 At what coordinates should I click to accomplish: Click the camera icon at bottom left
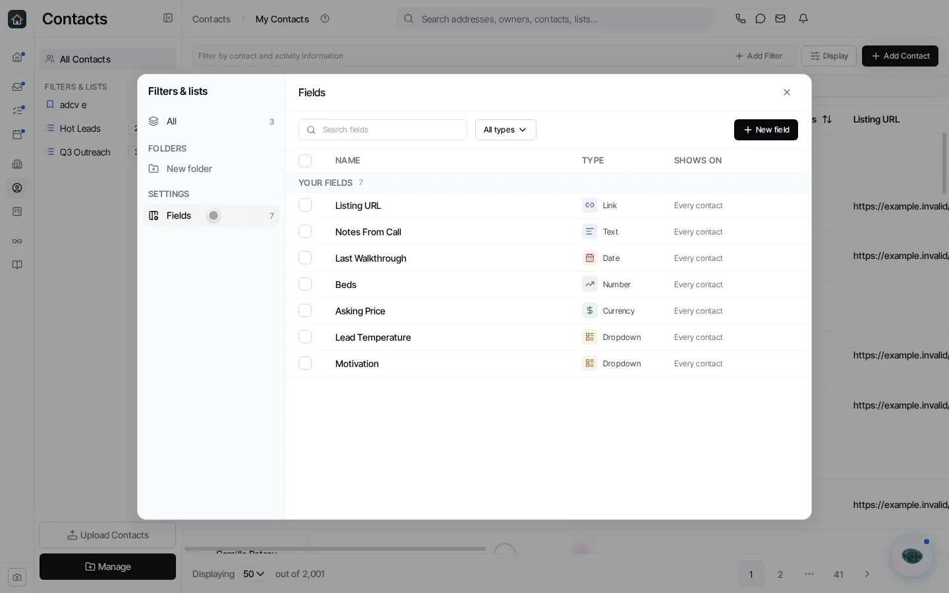(17, 577)
